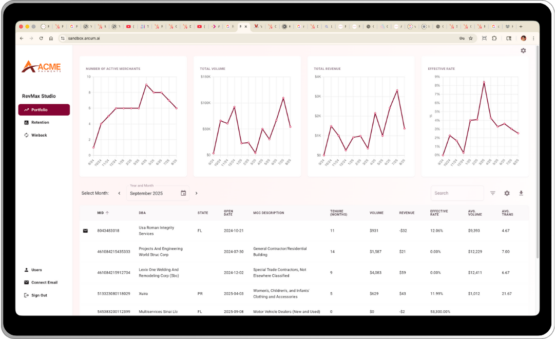Open the Year and Month field

[x=152, y=193]
